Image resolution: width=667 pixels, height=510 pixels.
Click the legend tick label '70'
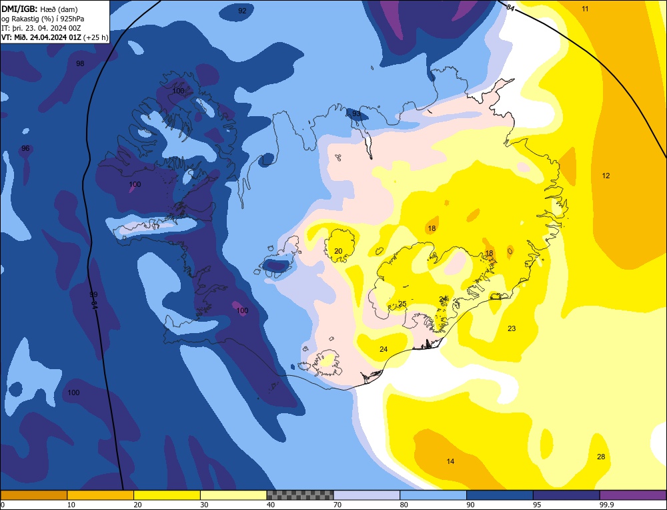[338, 505]
